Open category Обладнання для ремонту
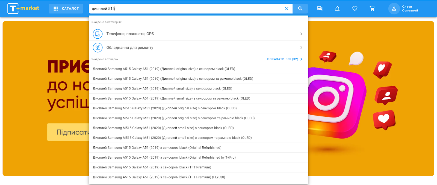 point(199,48)
